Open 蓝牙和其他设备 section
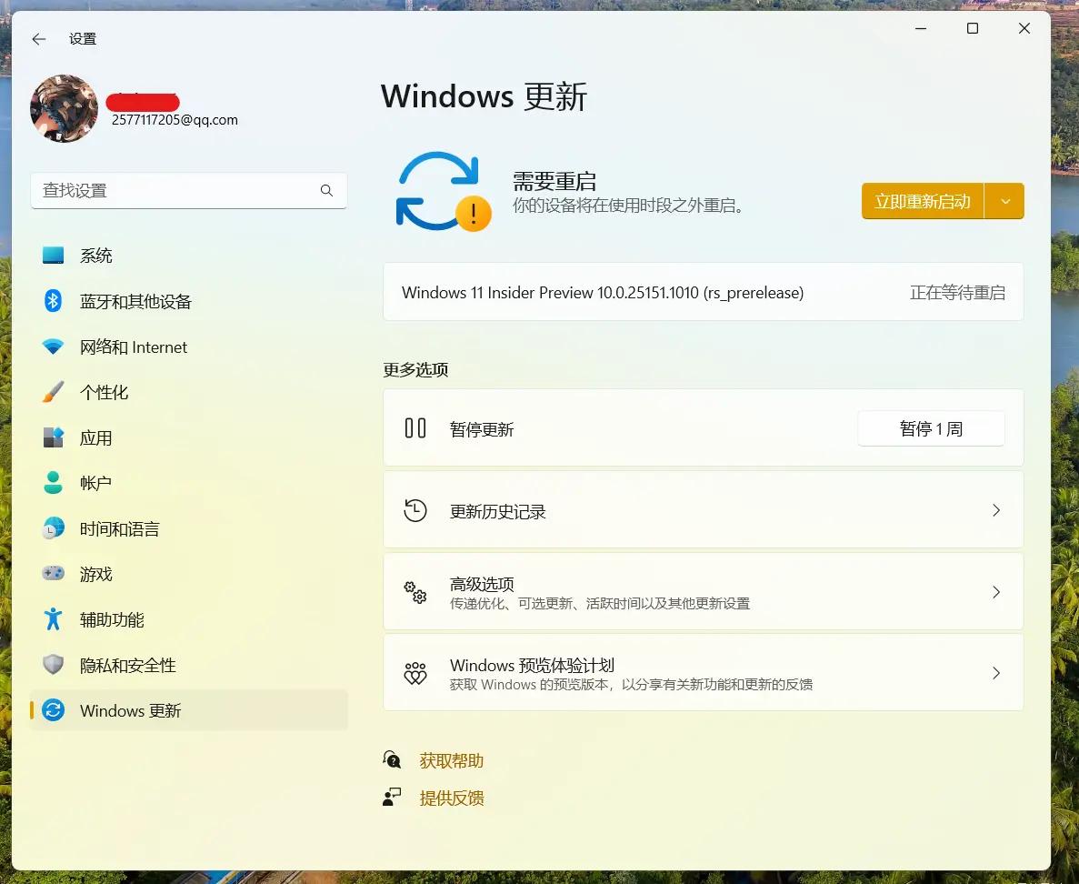 (x=135, y=301)
